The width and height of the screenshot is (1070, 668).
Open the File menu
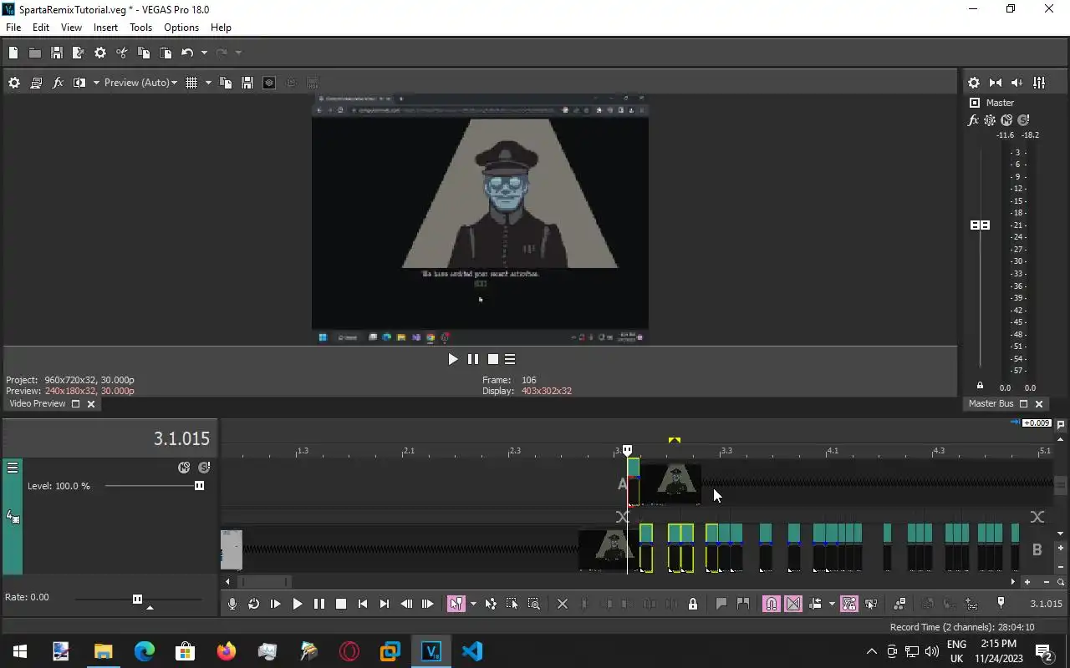[13, 28]
